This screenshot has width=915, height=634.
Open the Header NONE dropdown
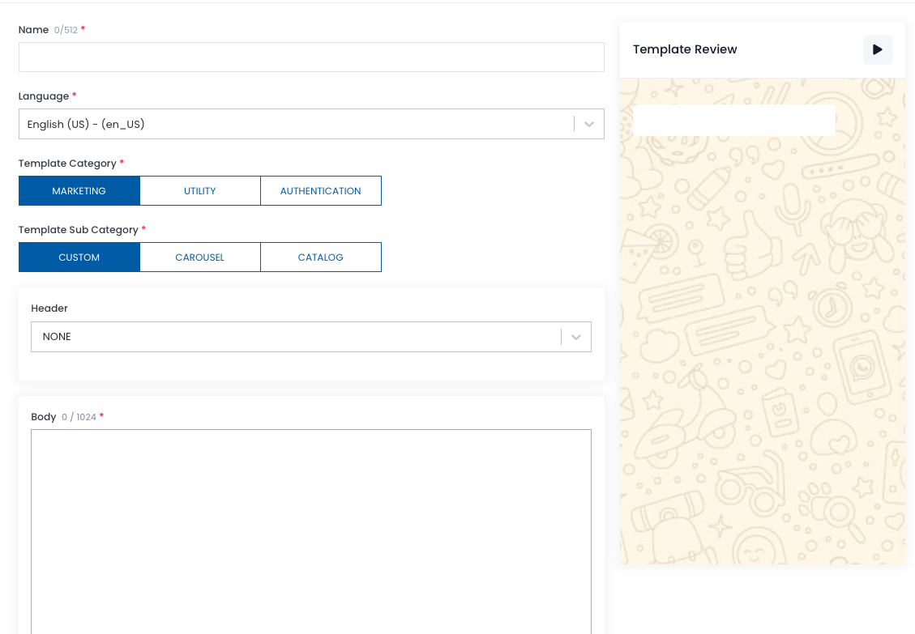tap(311, 337)
